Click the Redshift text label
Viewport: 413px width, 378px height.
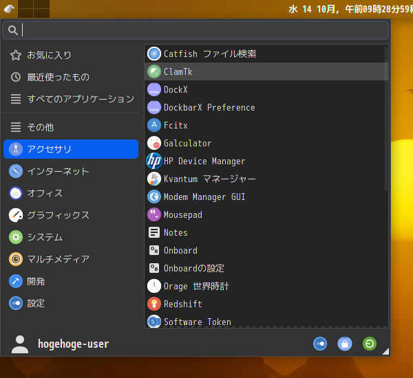183,304
